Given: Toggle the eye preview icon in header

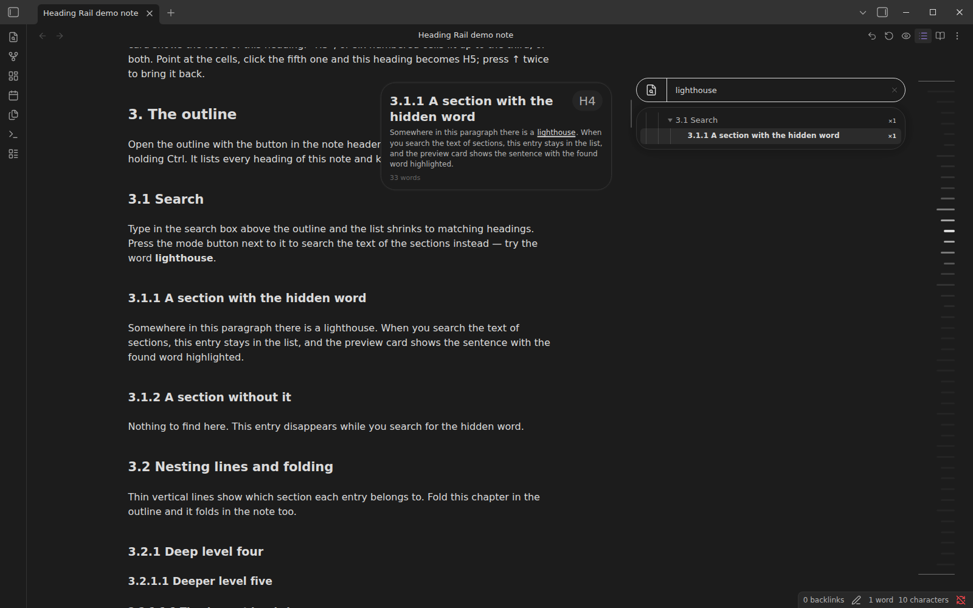Looking at the screenshot, I should (906, 36).
